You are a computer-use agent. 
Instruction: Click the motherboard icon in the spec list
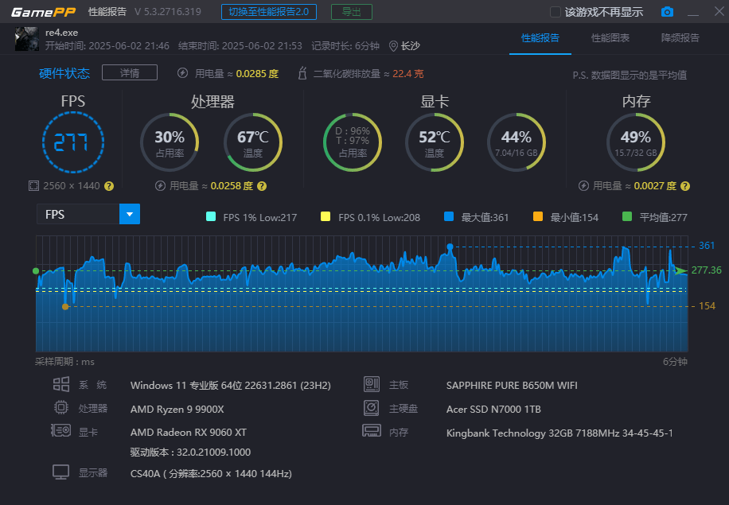(x=372, y=384)
